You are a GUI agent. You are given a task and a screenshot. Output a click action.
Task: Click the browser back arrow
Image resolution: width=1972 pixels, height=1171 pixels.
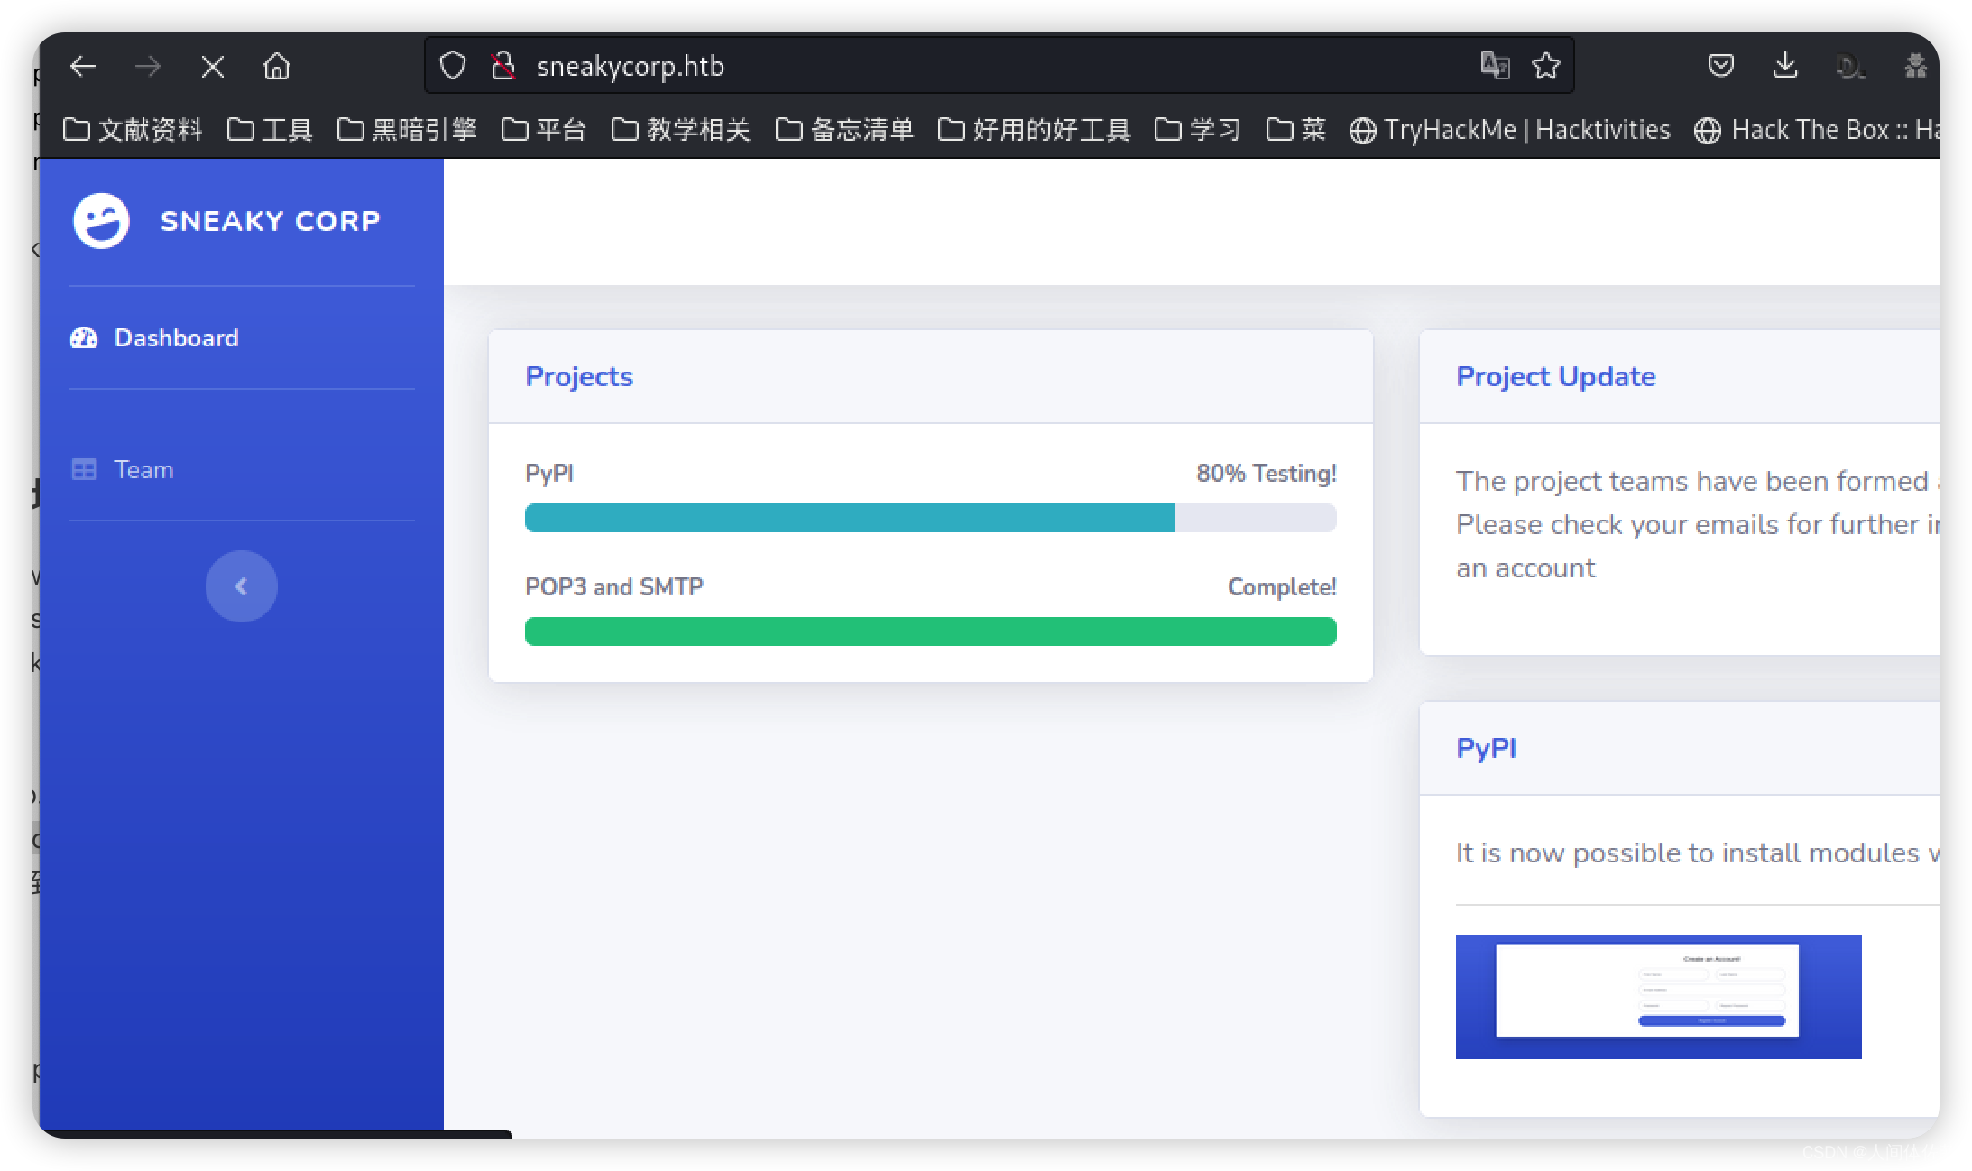(x=82, y=66)
